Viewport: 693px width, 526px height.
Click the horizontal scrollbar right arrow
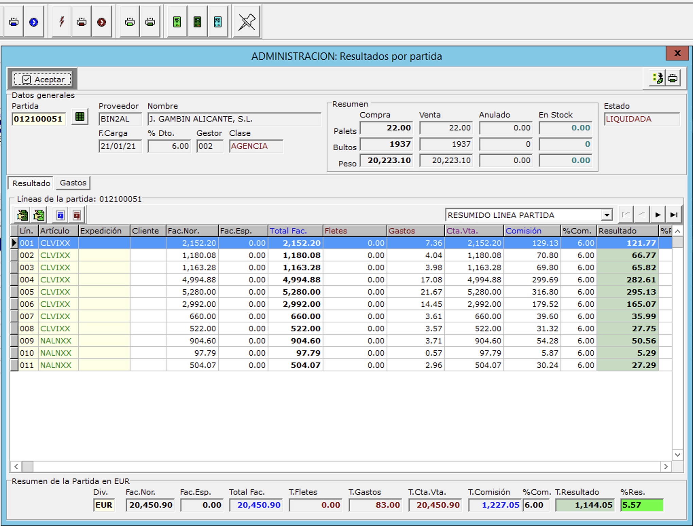coord(666,467)
